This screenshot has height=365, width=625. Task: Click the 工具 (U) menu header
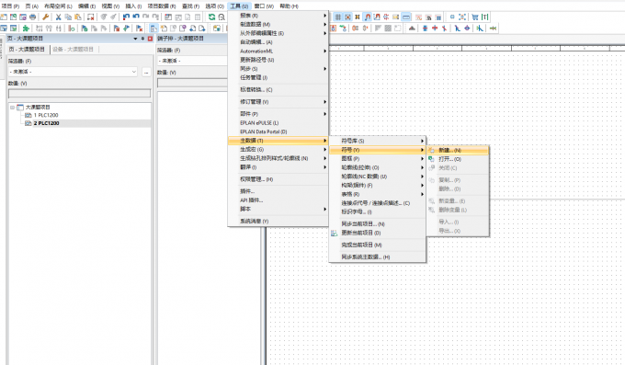239,6
